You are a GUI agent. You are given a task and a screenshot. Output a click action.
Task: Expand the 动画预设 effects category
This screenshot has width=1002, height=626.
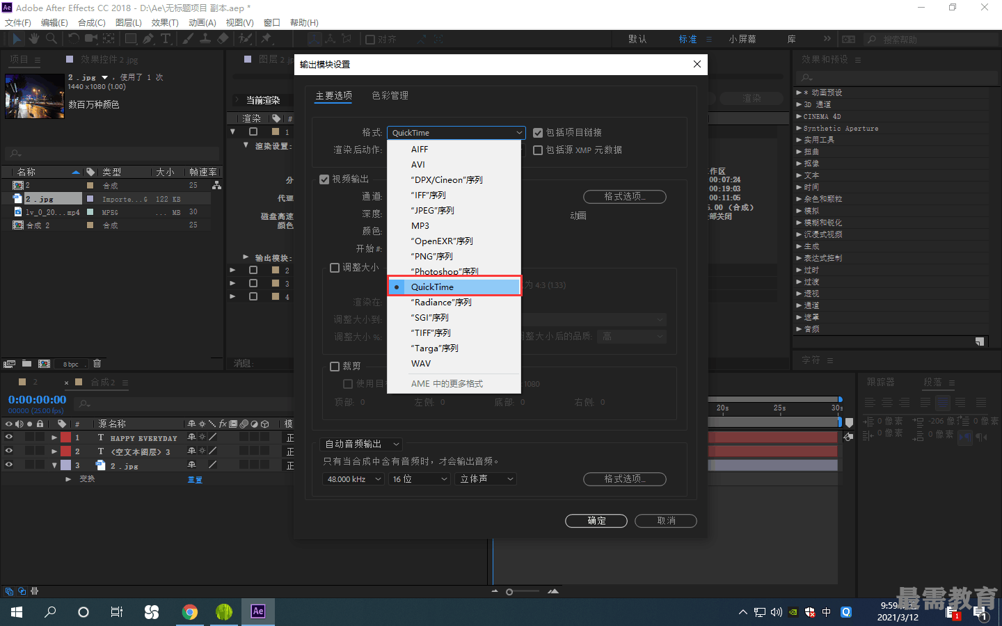(x=799, y=93)
